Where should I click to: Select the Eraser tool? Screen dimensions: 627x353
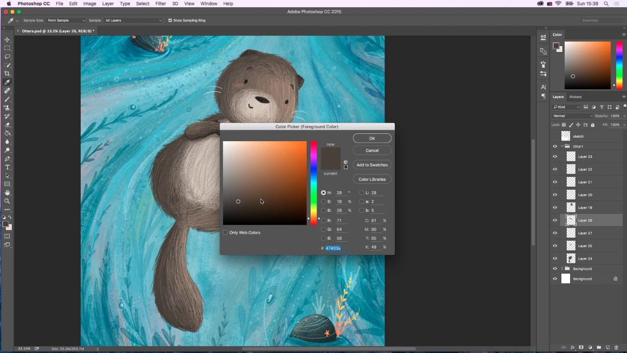7,125
